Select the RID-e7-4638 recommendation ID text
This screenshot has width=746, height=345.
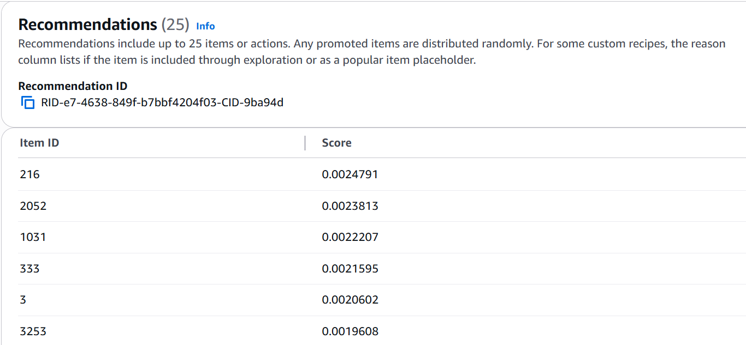coord(162,102)
